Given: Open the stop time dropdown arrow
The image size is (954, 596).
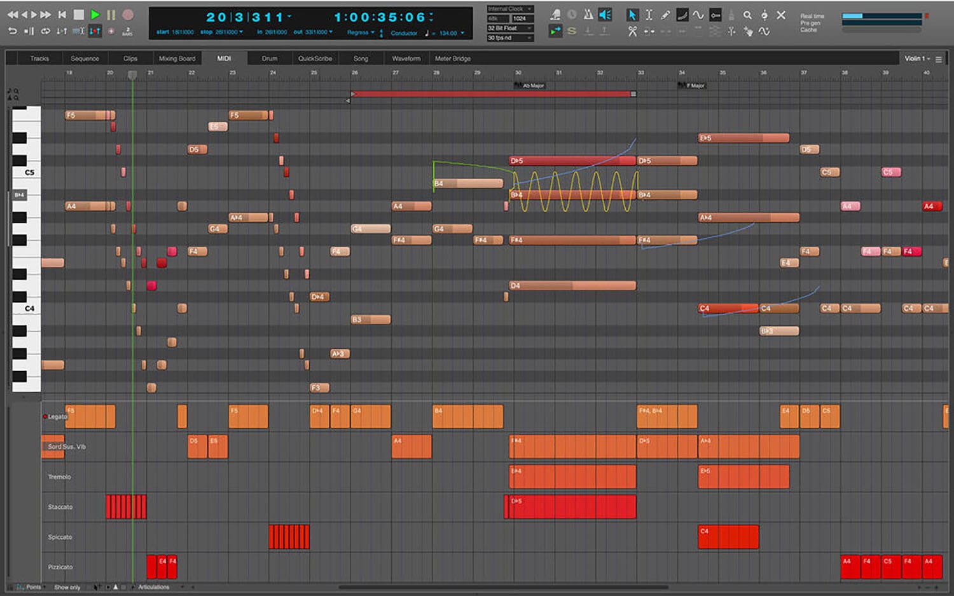Looking at the screenshot, I should click(x=241, y=32).
